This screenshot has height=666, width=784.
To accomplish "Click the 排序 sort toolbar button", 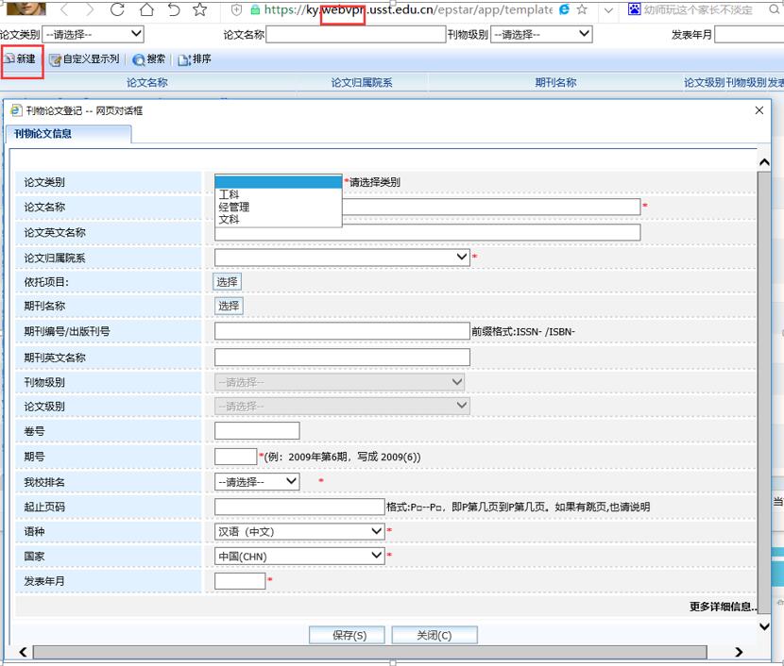I will pos(196,59).
